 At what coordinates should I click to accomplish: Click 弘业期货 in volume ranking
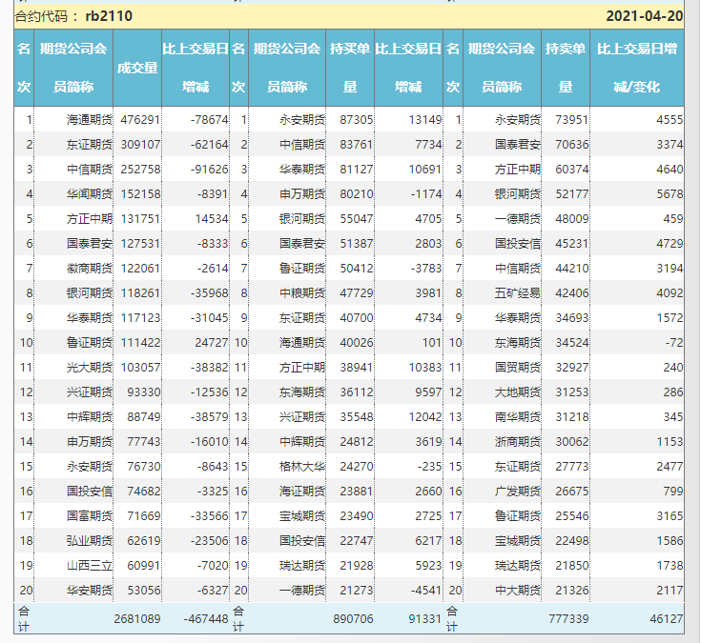[90, 541]
